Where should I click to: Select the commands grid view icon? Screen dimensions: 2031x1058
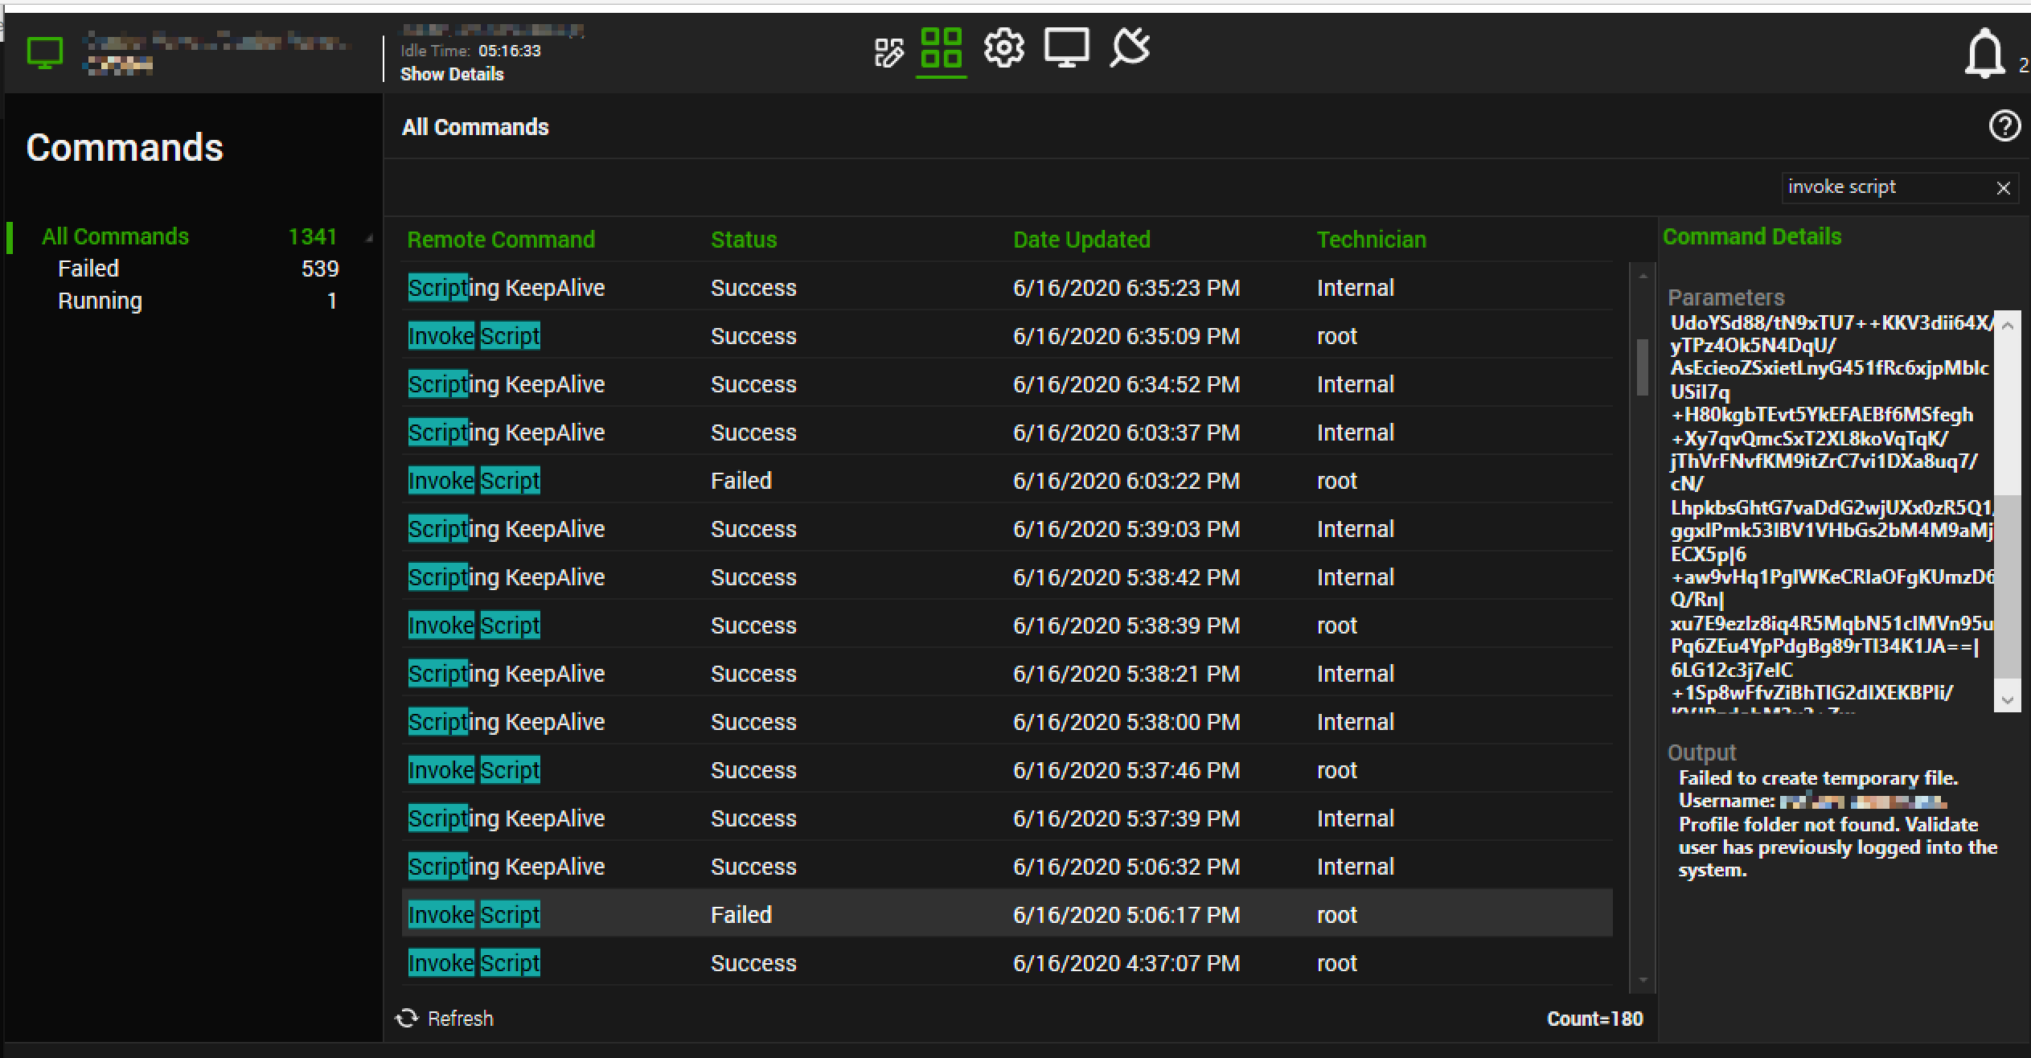point(942,47)
